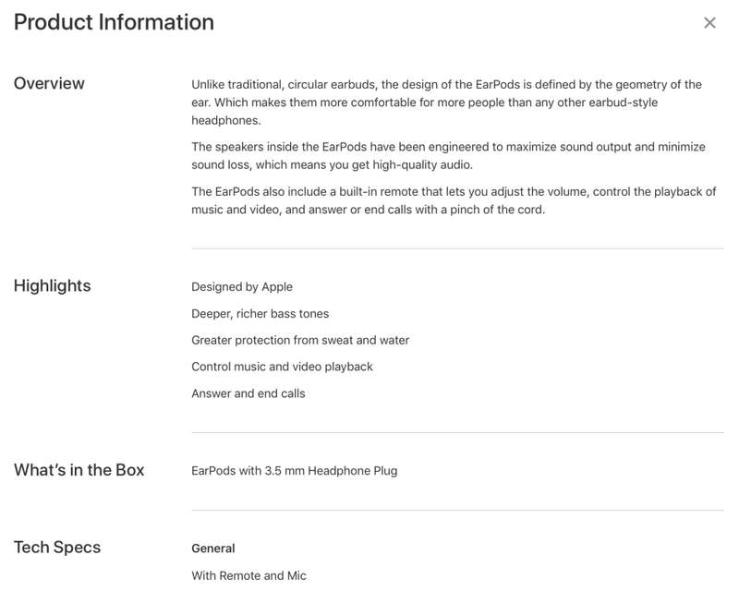Click Control music and video playback text

[x=282, y=367]
